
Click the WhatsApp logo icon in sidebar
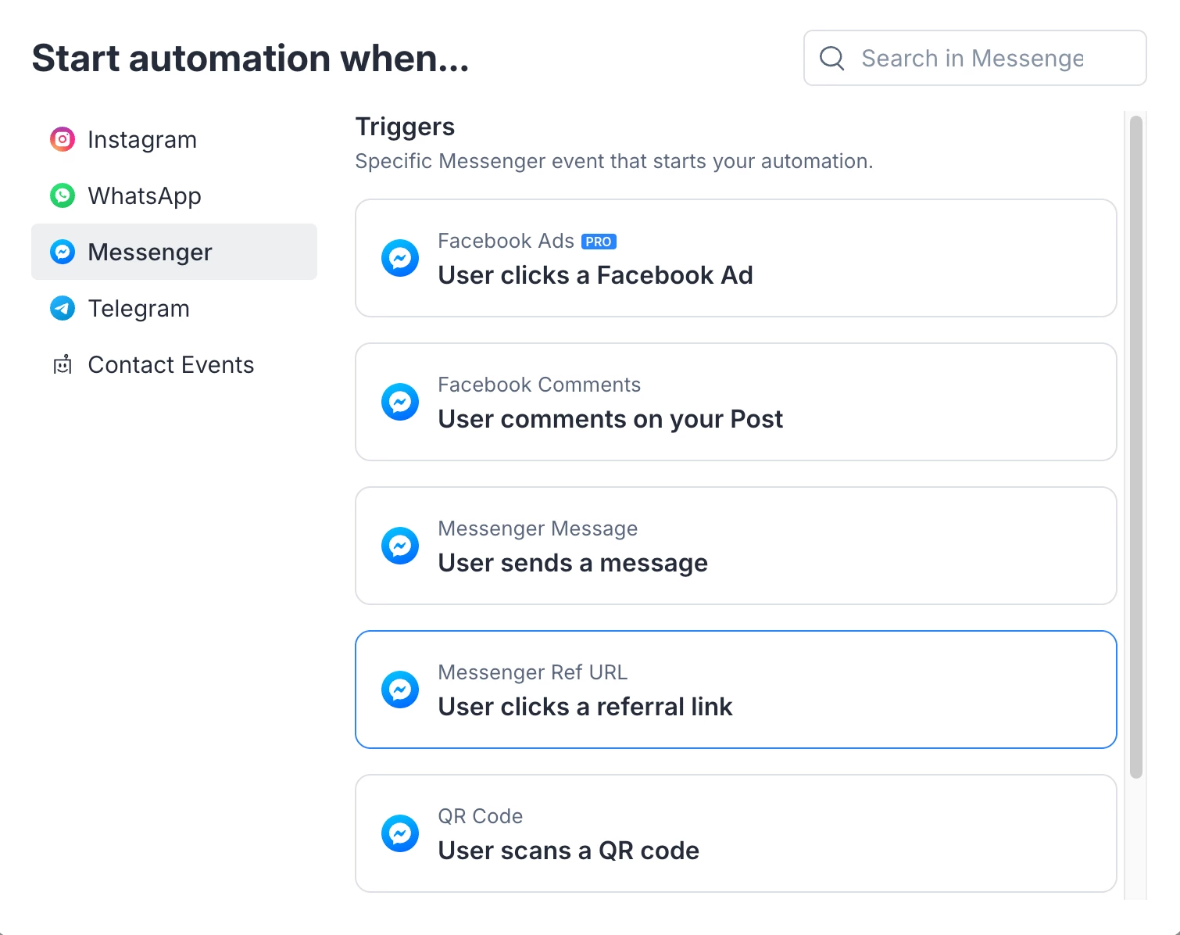pyautogui.click(x=63, y=195)
